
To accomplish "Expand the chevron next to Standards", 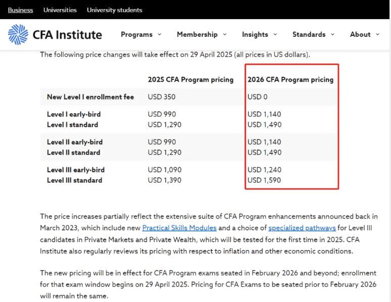I will click(x=332, y=34).
